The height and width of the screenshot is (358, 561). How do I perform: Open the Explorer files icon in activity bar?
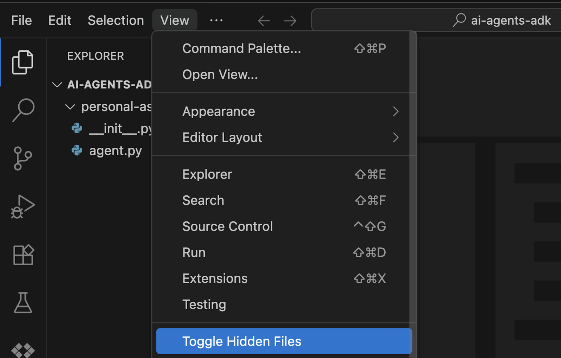pos(22,62)
